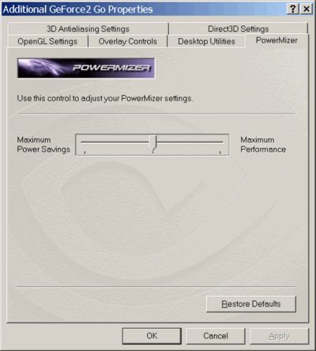Click the Maximum Performance label

pyautogui.click(x=263, y=145)
